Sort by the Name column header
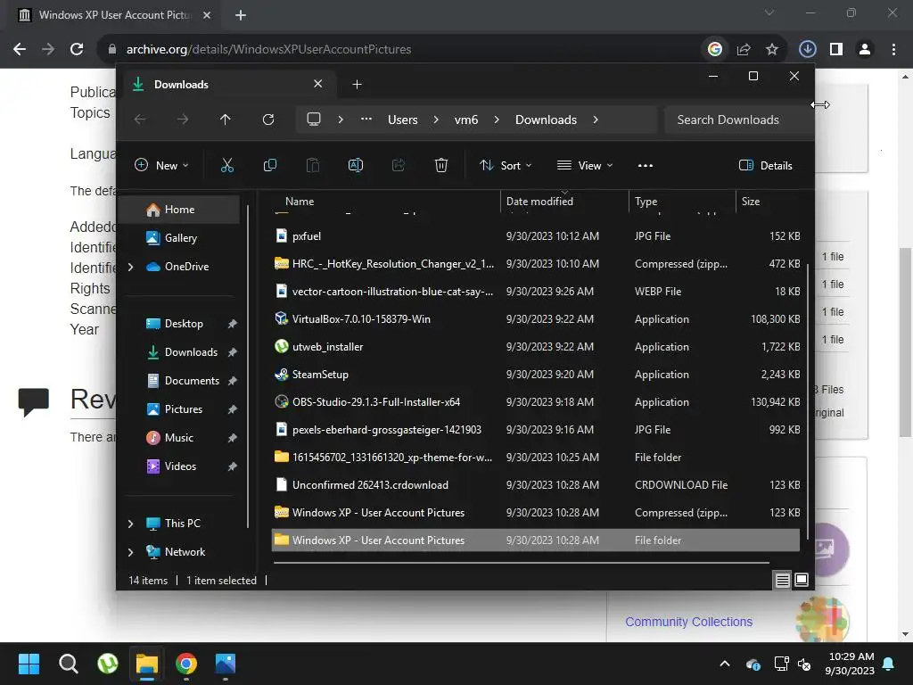913x685 pixels. coord(385,202)
